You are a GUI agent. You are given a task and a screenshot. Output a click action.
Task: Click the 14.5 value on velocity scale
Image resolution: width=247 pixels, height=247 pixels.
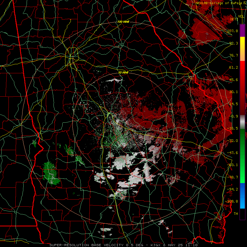coord(234,104)
